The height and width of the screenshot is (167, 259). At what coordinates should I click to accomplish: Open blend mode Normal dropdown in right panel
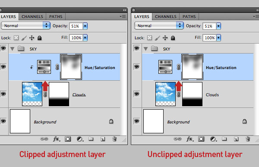tap(159, 26)
